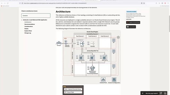
Task: Click the Instance Configuration icon
Action: click(114, 80)
